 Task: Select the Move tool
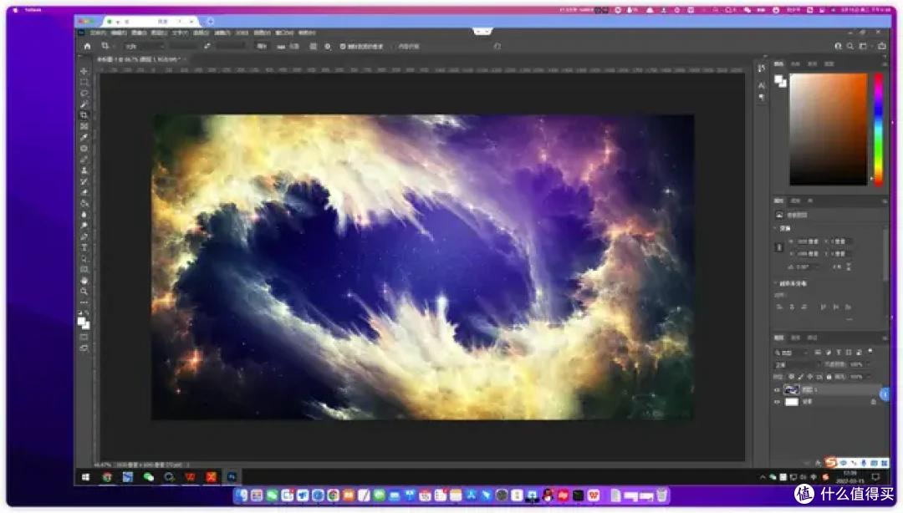[x=84, y=71]
